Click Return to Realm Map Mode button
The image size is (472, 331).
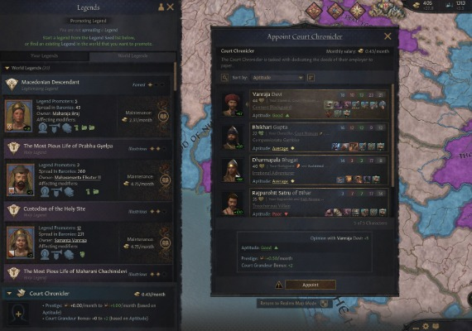coord(292,304)
